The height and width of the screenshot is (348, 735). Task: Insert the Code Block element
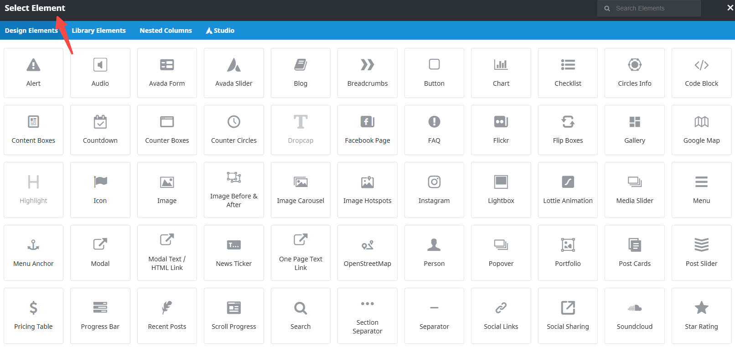[x=701, y=73]
